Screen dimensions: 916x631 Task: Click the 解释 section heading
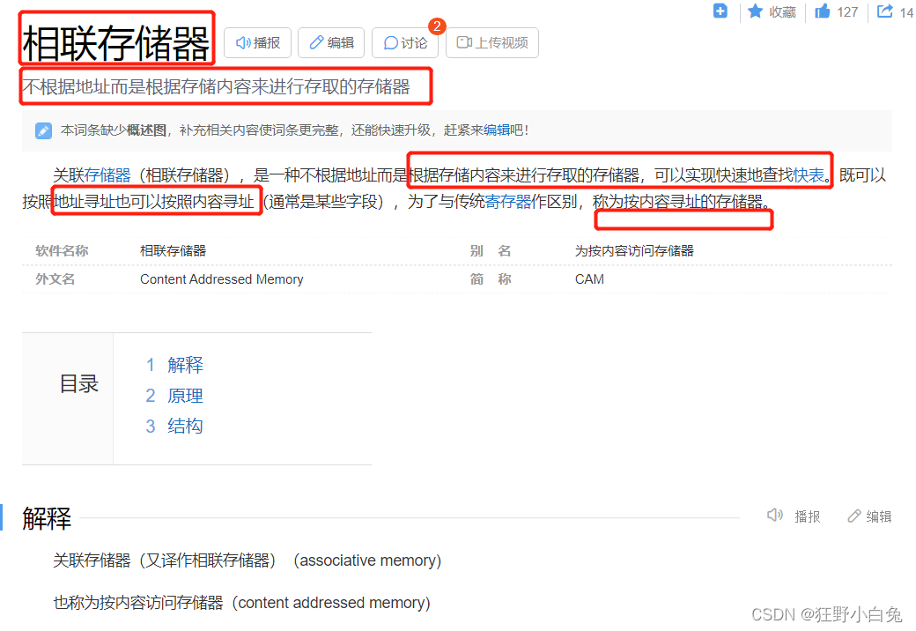coord(47,518)
